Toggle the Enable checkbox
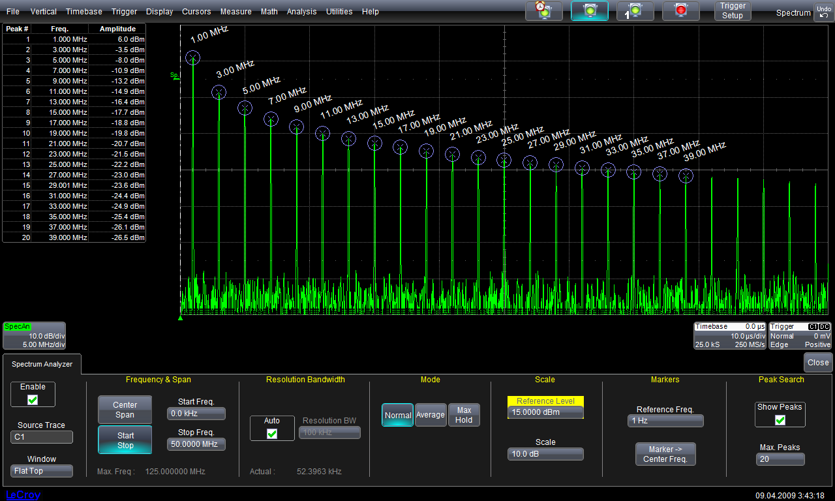Viewport: 835px width, 501px height. coord(33,399)
